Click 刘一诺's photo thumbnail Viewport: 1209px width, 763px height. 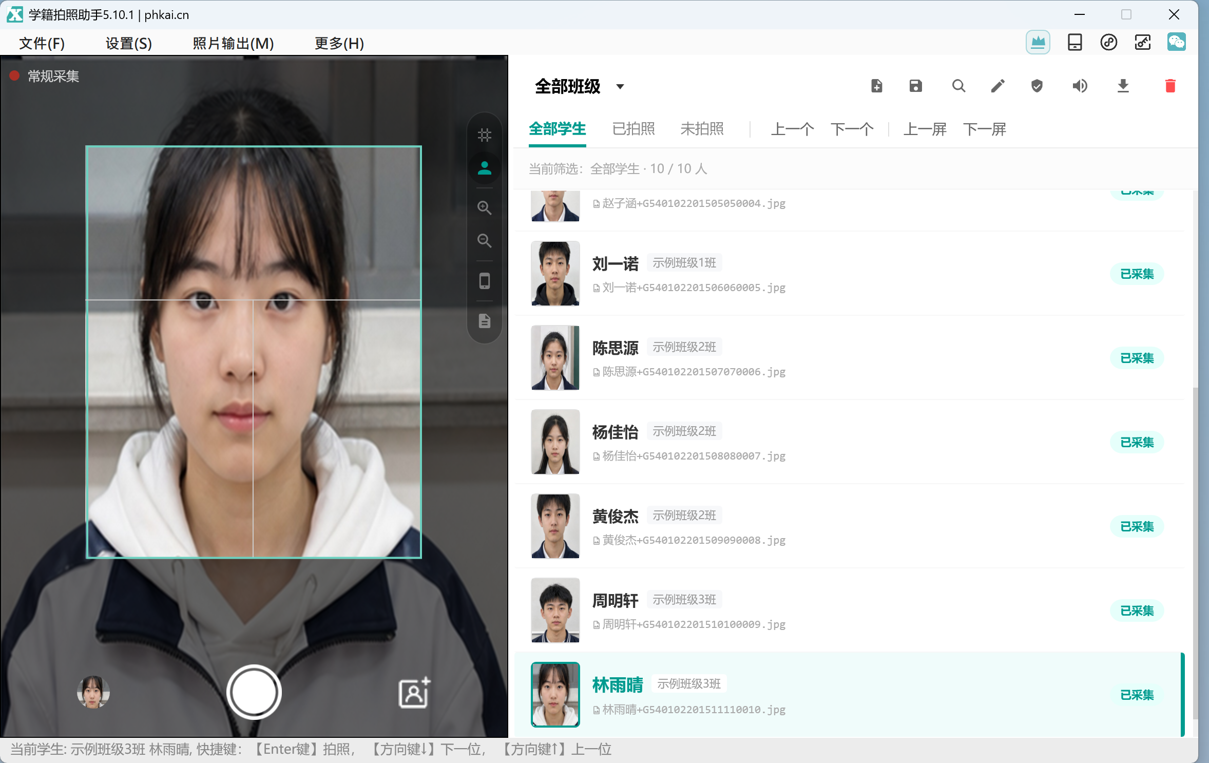tap(555, 273)
